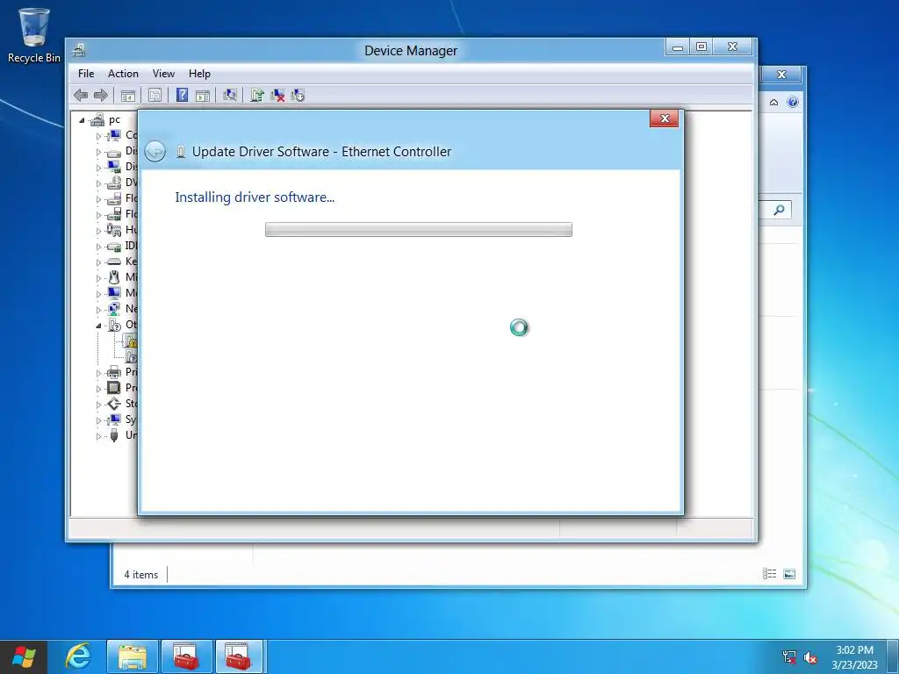Viewport: 899px width, 674px height.
Task: Toggle the Show/Hide Action Pane toolbar icon
Action: click(x=203, y=95)
